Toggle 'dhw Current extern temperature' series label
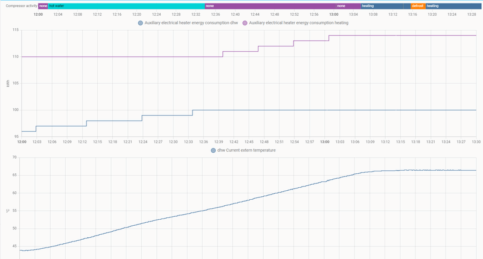 [x=246, y=150]
